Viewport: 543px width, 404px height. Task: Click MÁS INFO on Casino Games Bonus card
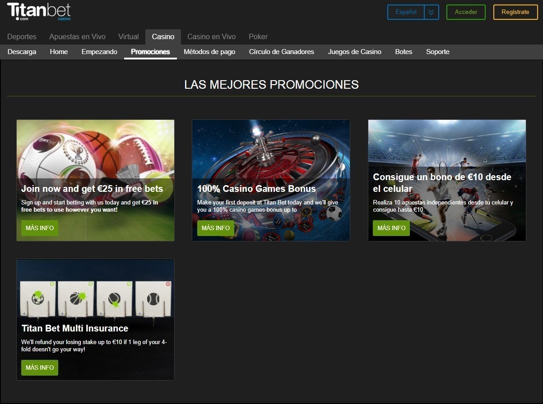(x=216, y=228)
